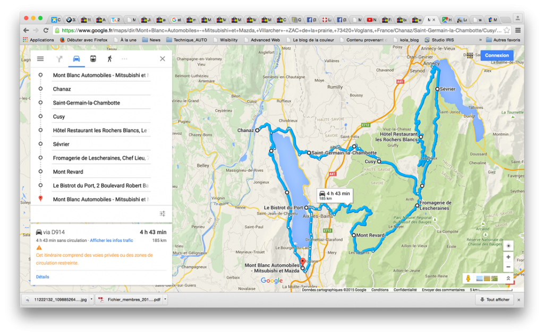Viewport: 544px width, 336px height.
Task: Open the Chrome menu button
Action: [x=517, y=30]
